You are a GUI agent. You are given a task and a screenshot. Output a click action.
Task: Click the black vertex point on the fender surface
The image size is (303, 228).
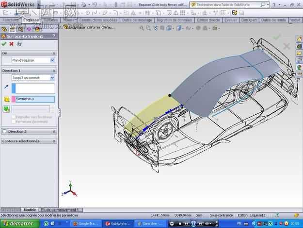click(170, 95)
